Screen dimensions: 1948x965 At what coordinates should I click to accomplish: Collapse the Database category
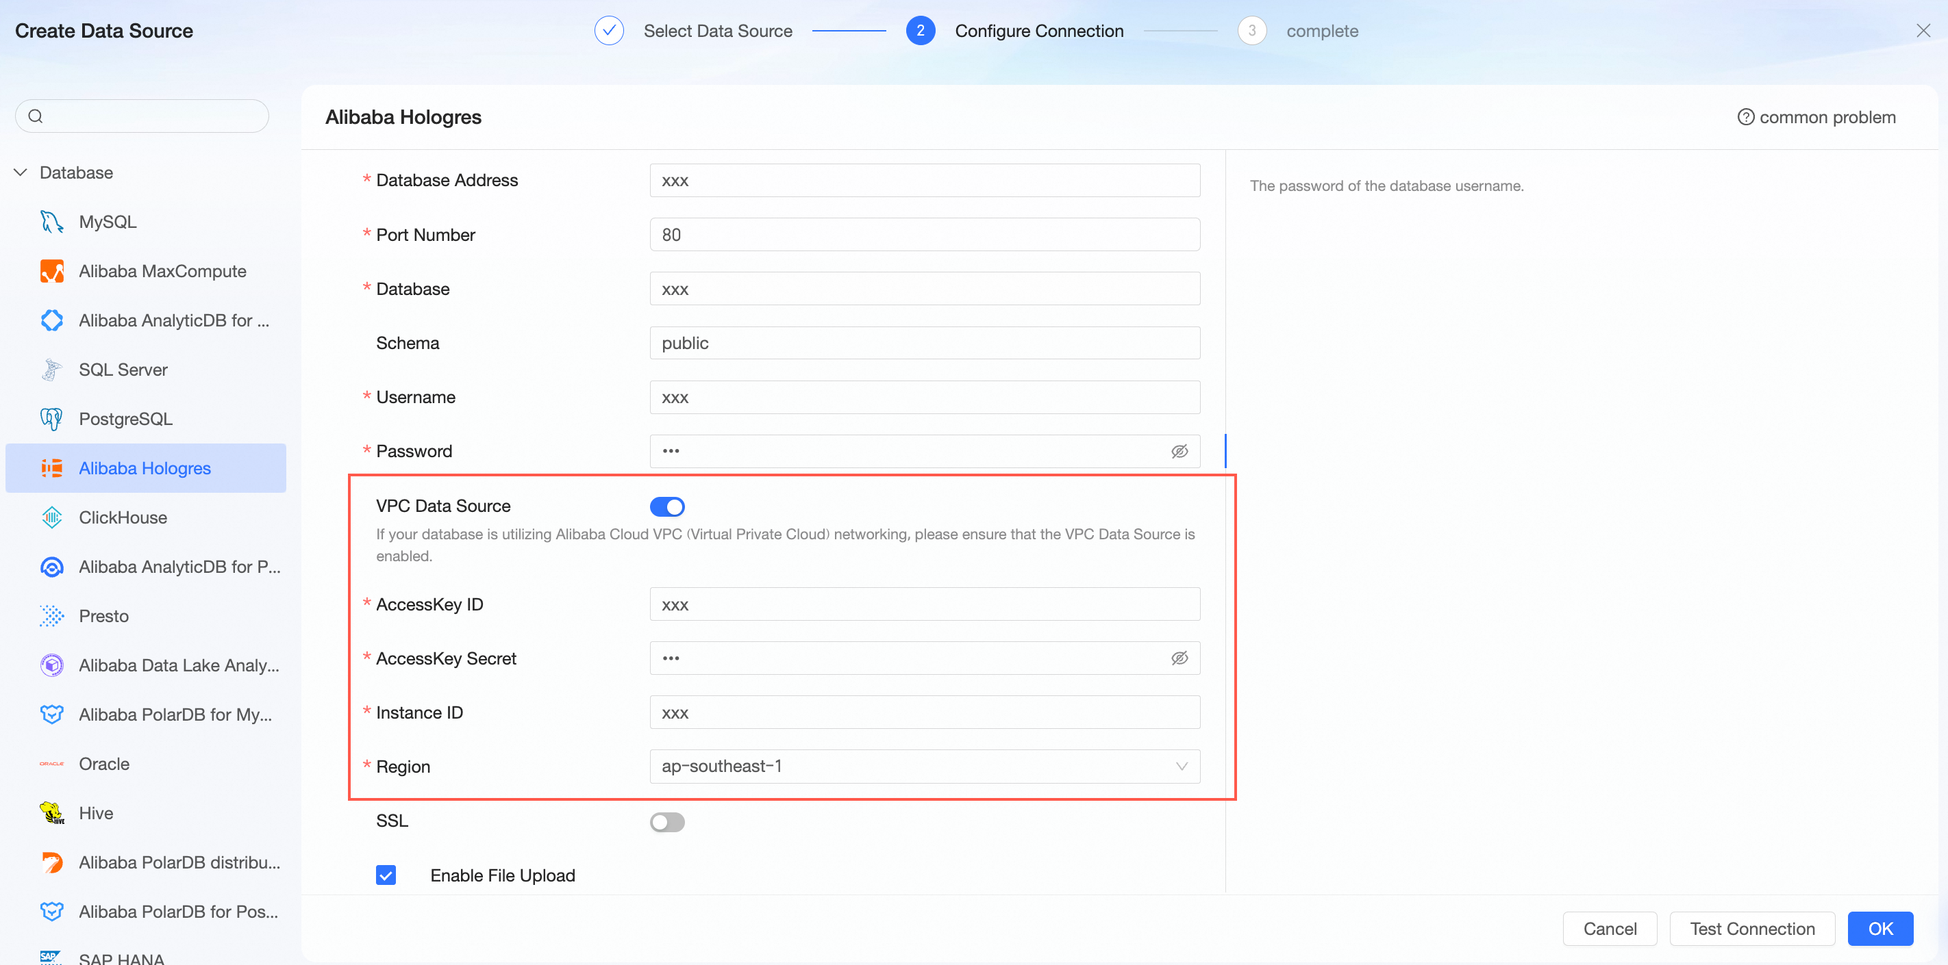21,172
